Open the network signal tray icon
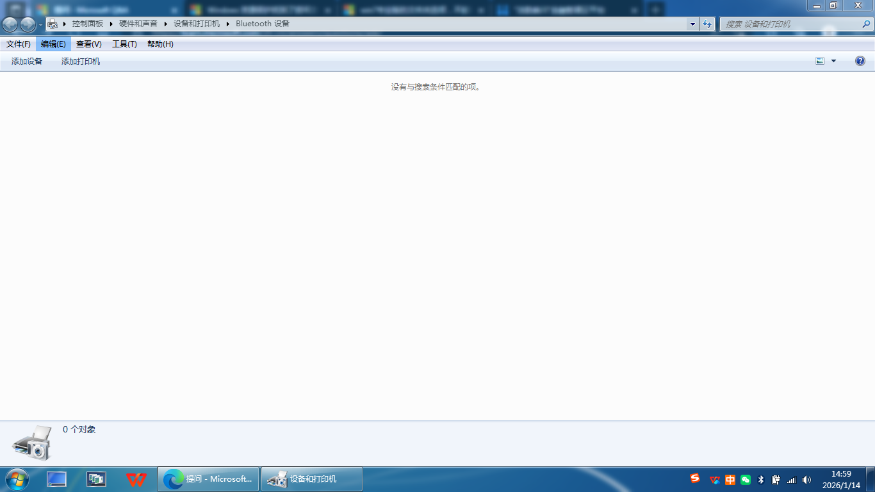Image resolution: width=875 pixels, height=492 pixels. [x=791, y=480]
